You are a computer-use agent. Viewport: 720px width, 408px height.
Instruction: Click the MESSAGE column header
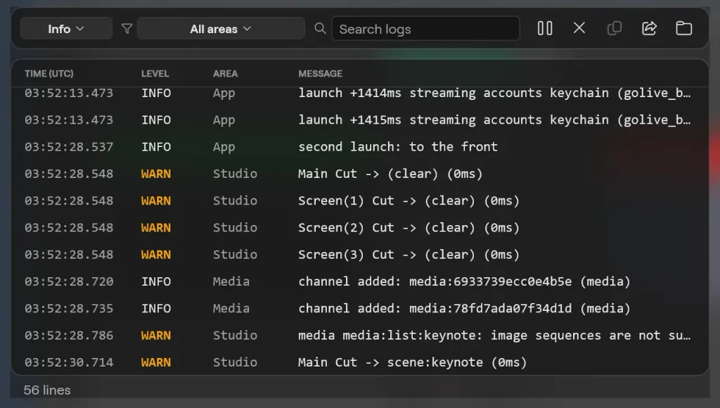tap(321, 74)
